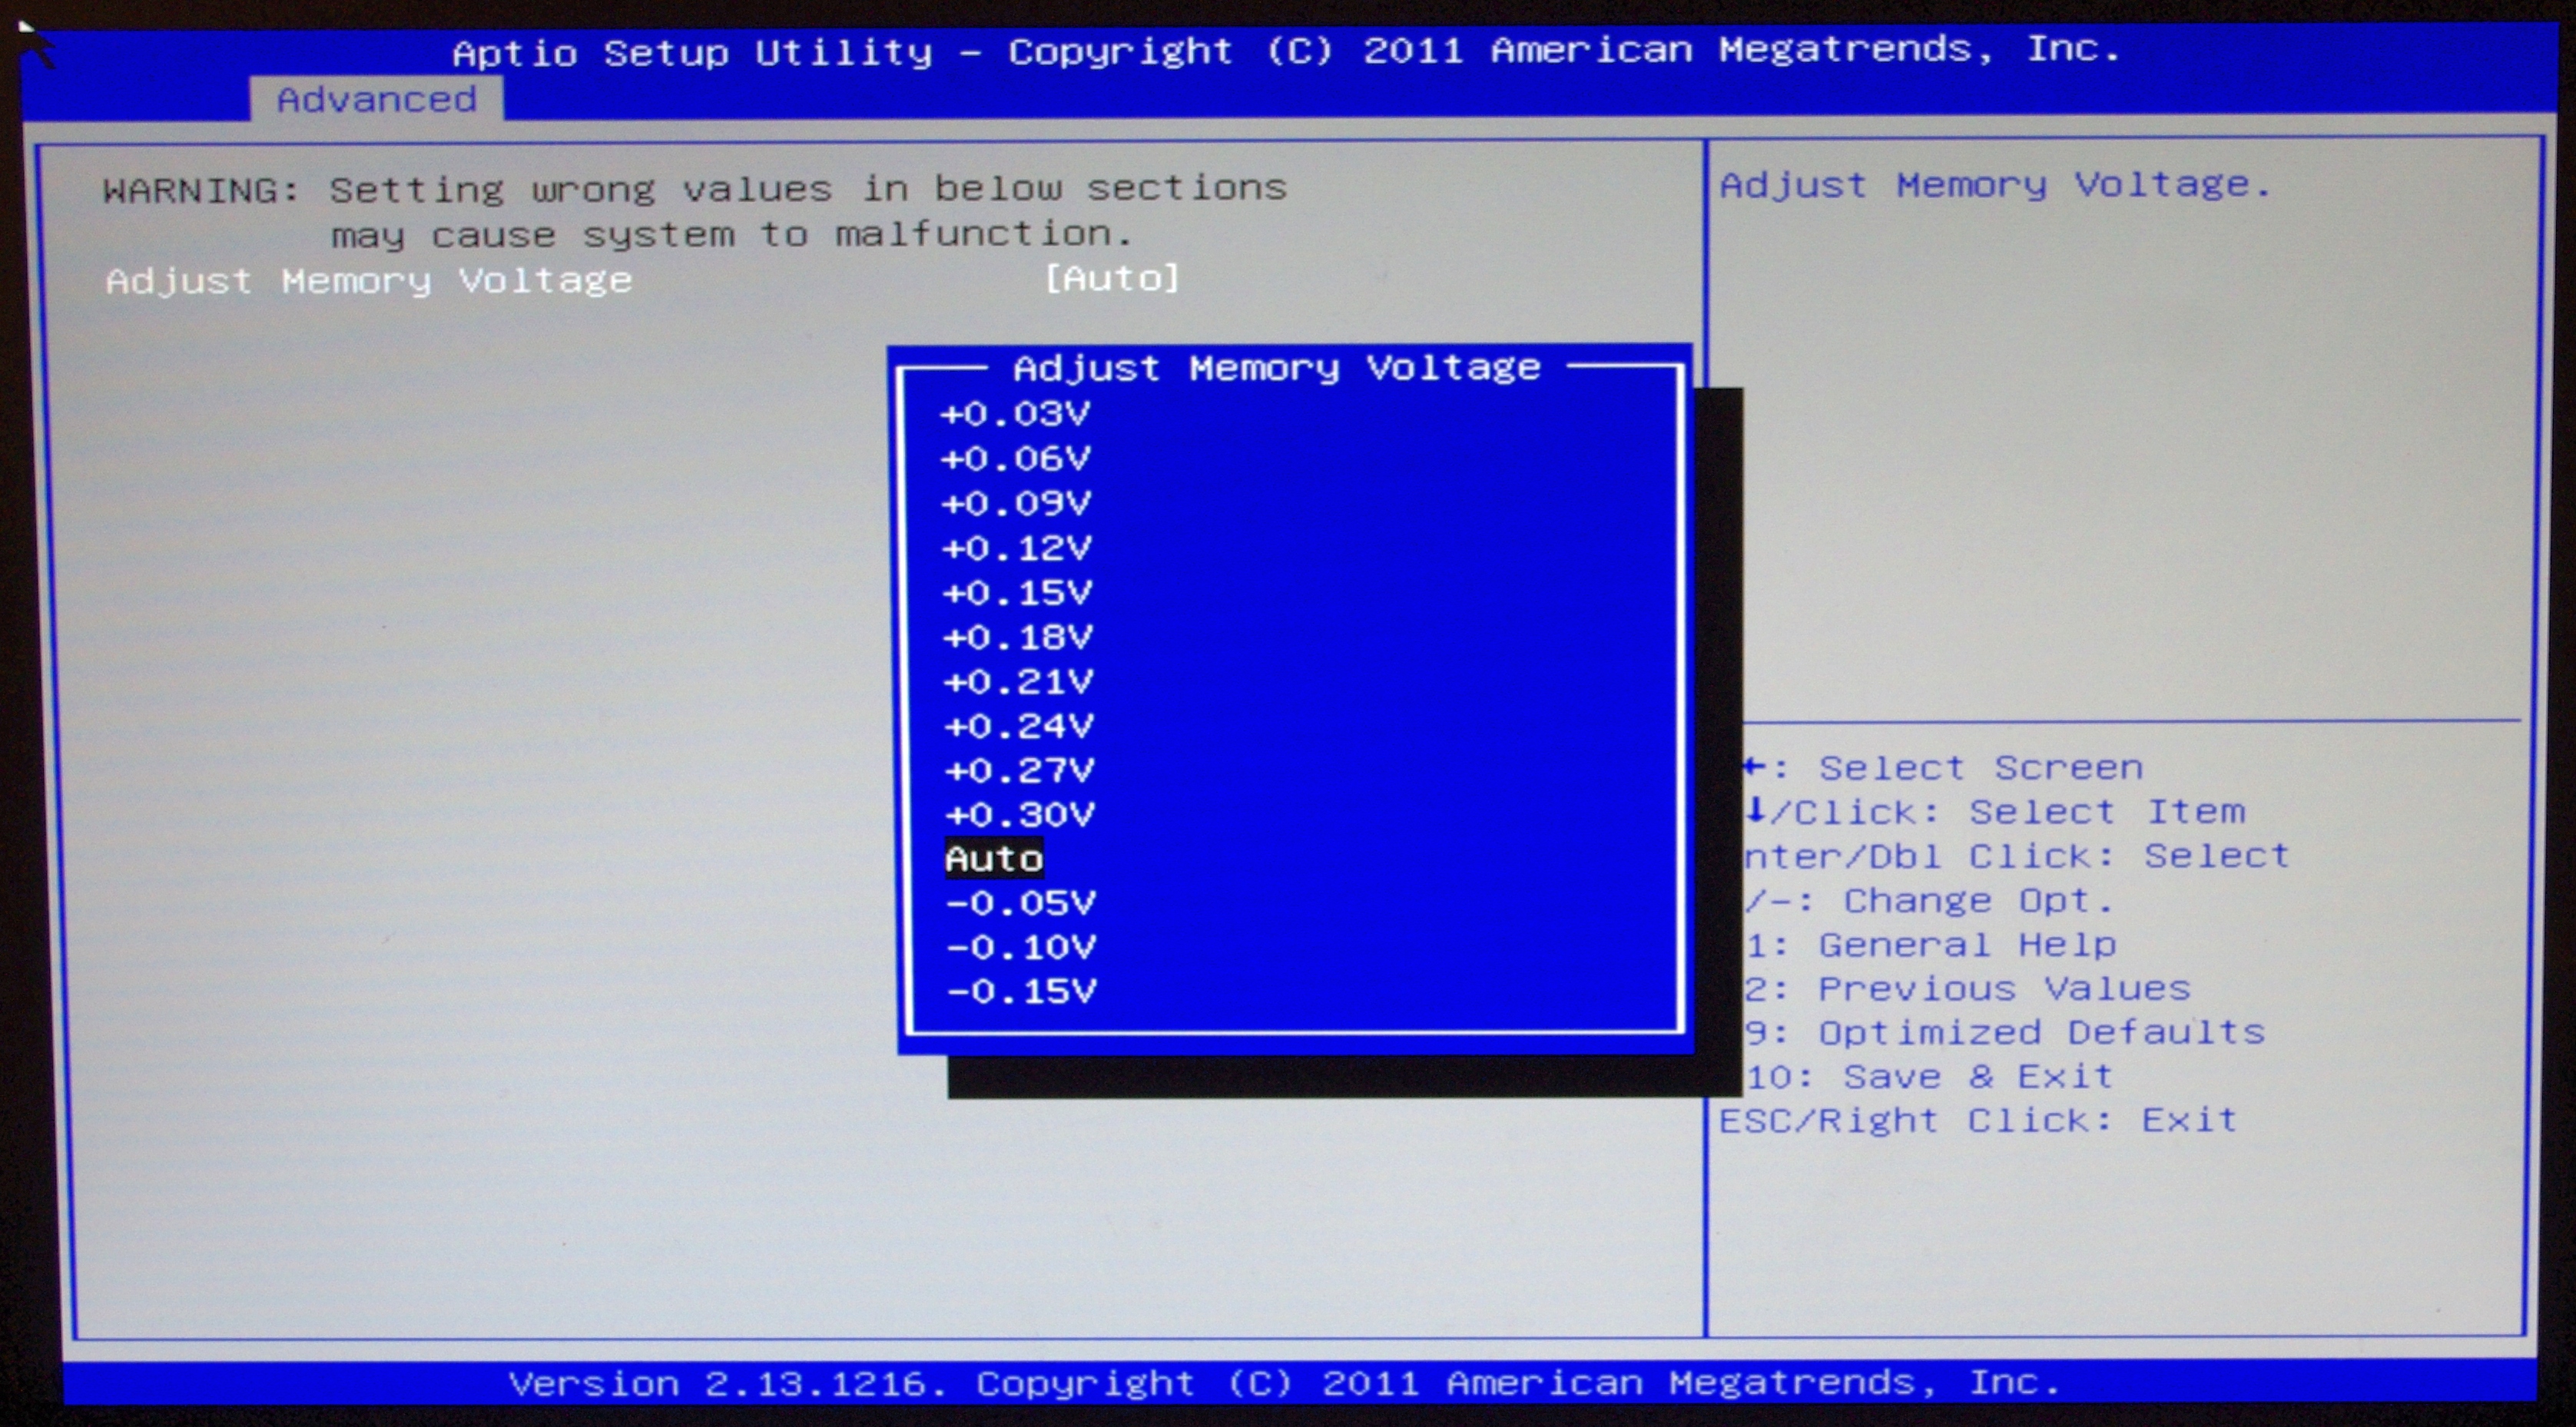Select the -0.05V voltage option
This screenshot has height=1427, width=2576.
click(1021, 904)
